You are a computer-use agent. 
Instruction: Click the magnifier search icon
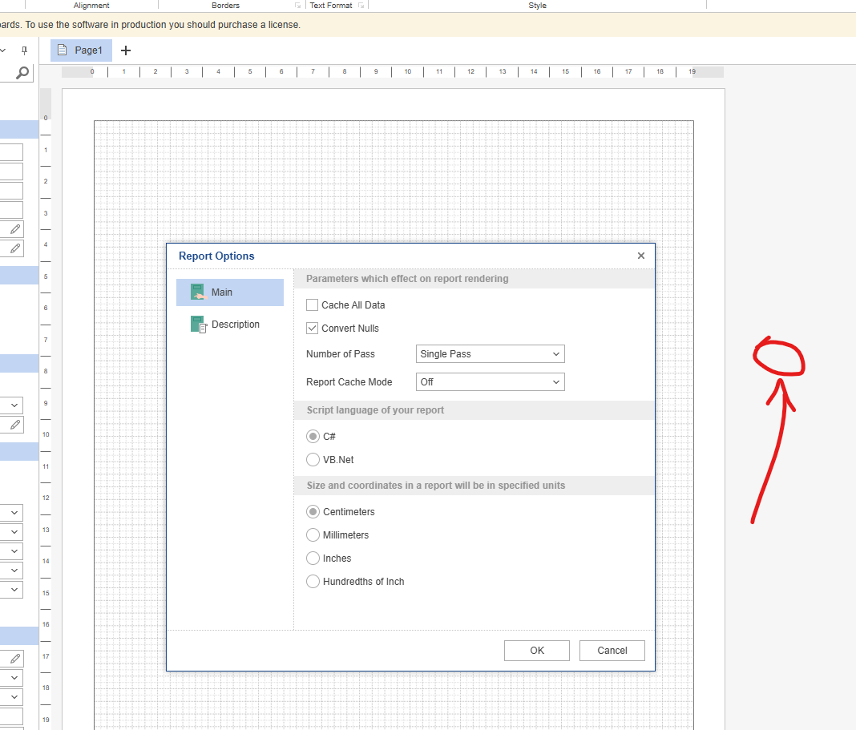pos(22,73)
